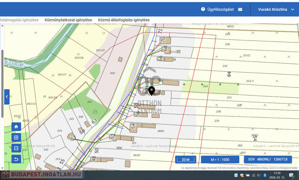Click the question mark help icon

(203, 9)
